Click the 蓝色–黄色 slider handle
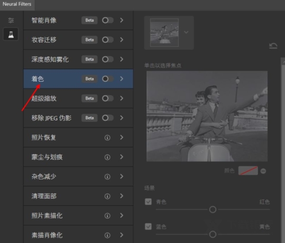The image size is (285, 243). tap(213, 234)
